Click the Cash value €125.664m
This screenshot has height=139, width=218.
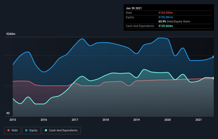(x=166, y=26)
